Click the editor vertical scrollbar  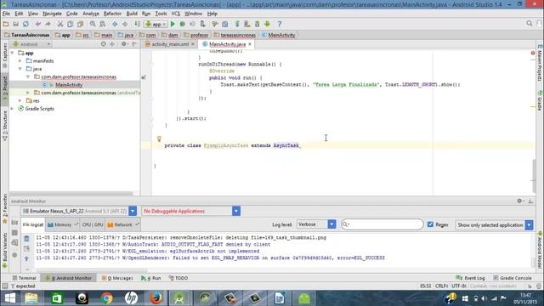coord(534,175)
